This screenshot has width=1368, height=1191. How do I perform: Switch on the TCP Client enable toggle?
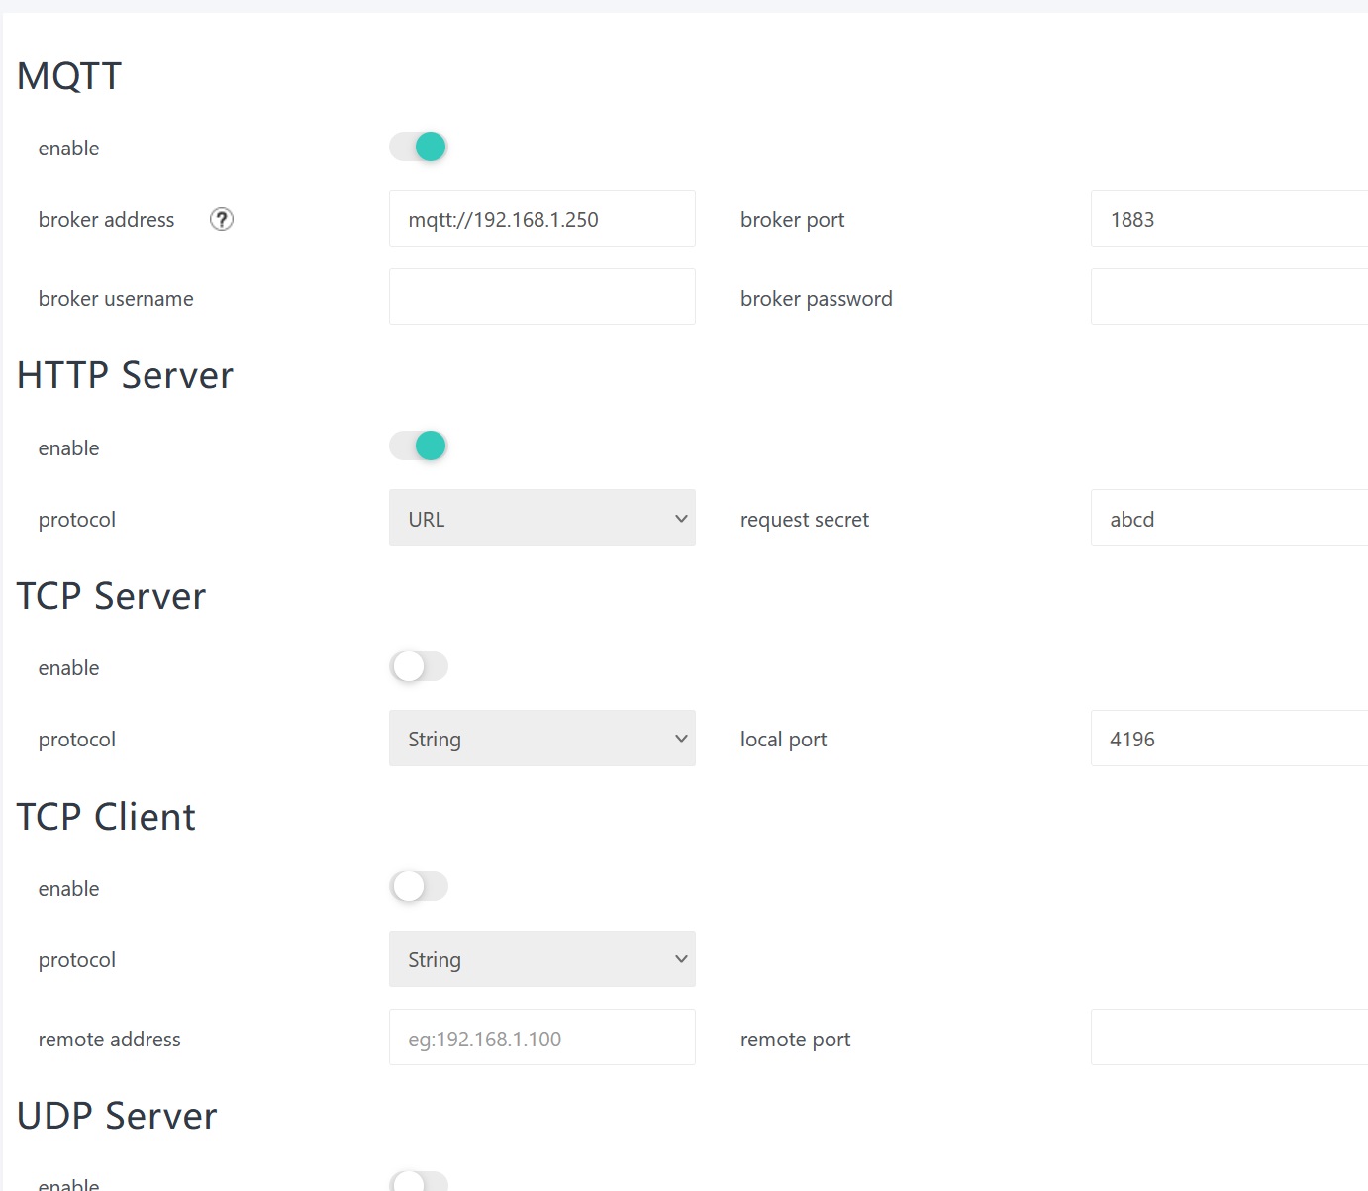point(419,886)
